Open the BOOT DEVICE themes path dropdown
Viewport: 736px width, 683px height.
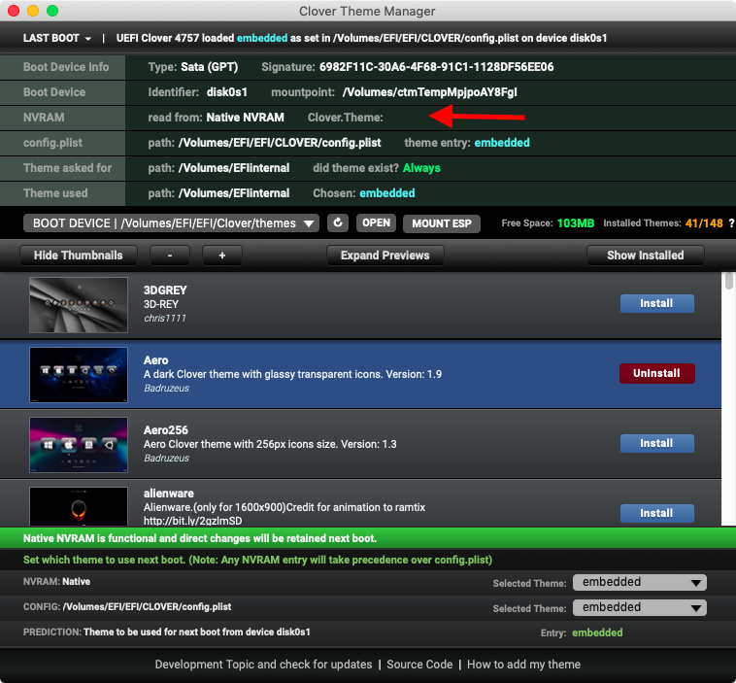(171, 223)
